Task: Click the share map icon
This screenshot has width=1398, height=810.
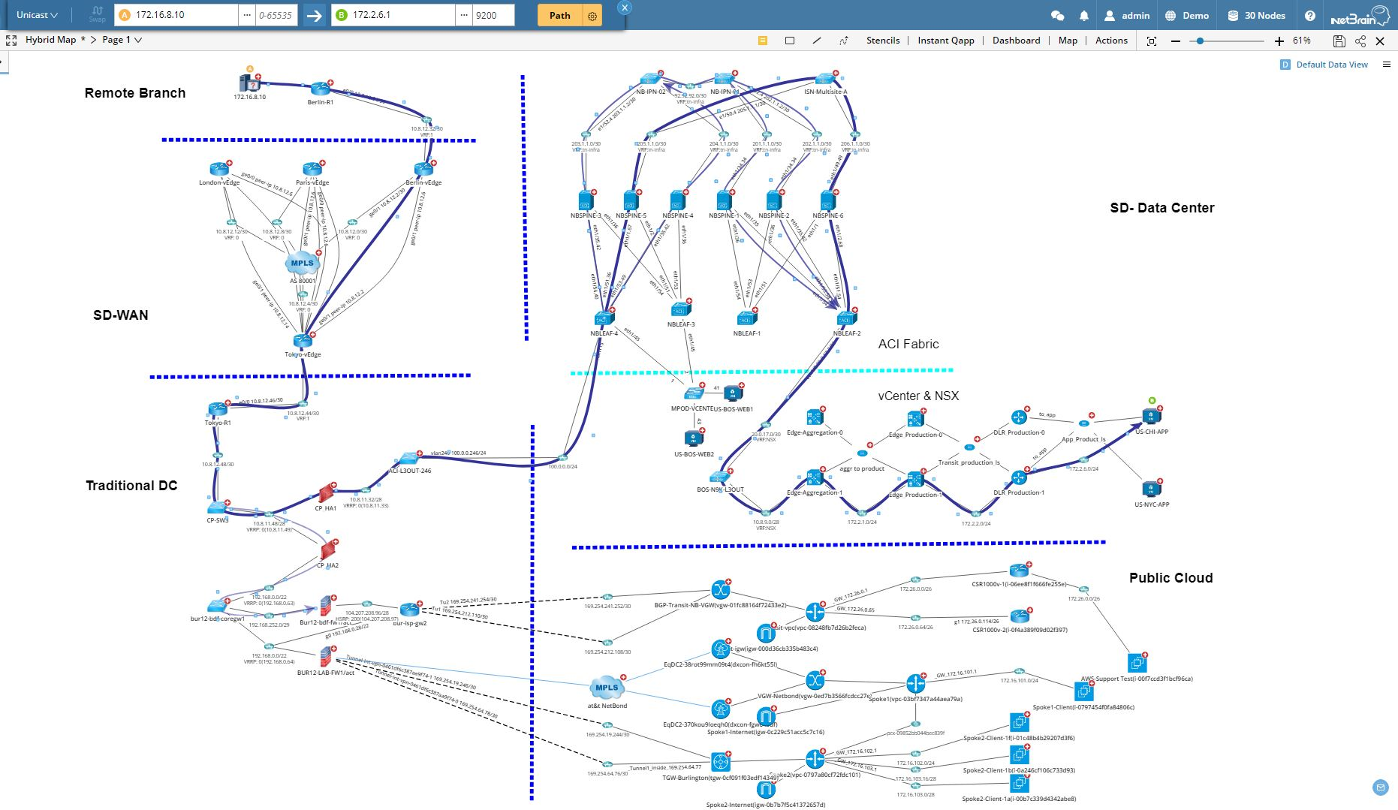Action: tap(1360, 41)
